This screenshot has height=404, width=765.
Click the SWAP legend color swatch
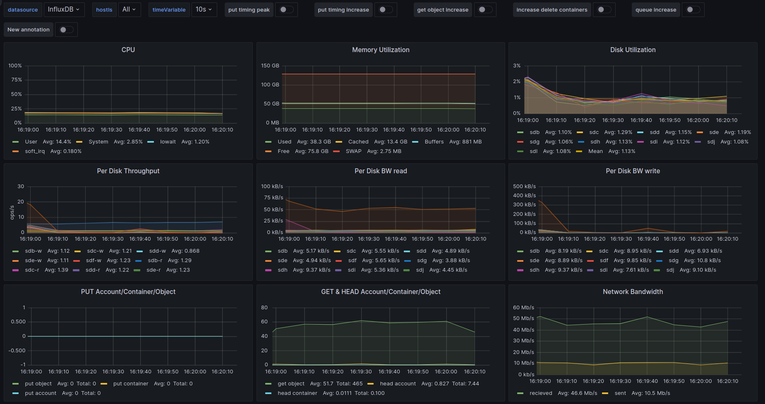(x=336, y=151)
